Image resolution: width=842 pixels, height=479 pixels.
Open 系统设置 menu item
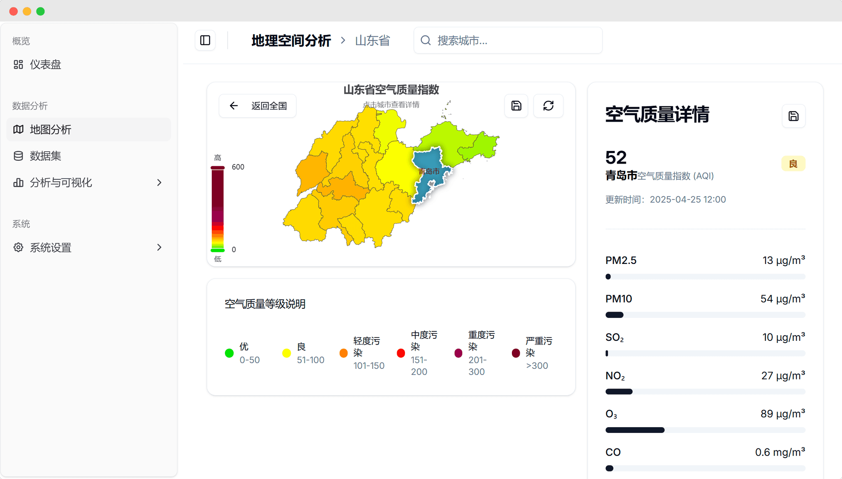[x=89, y=248]
